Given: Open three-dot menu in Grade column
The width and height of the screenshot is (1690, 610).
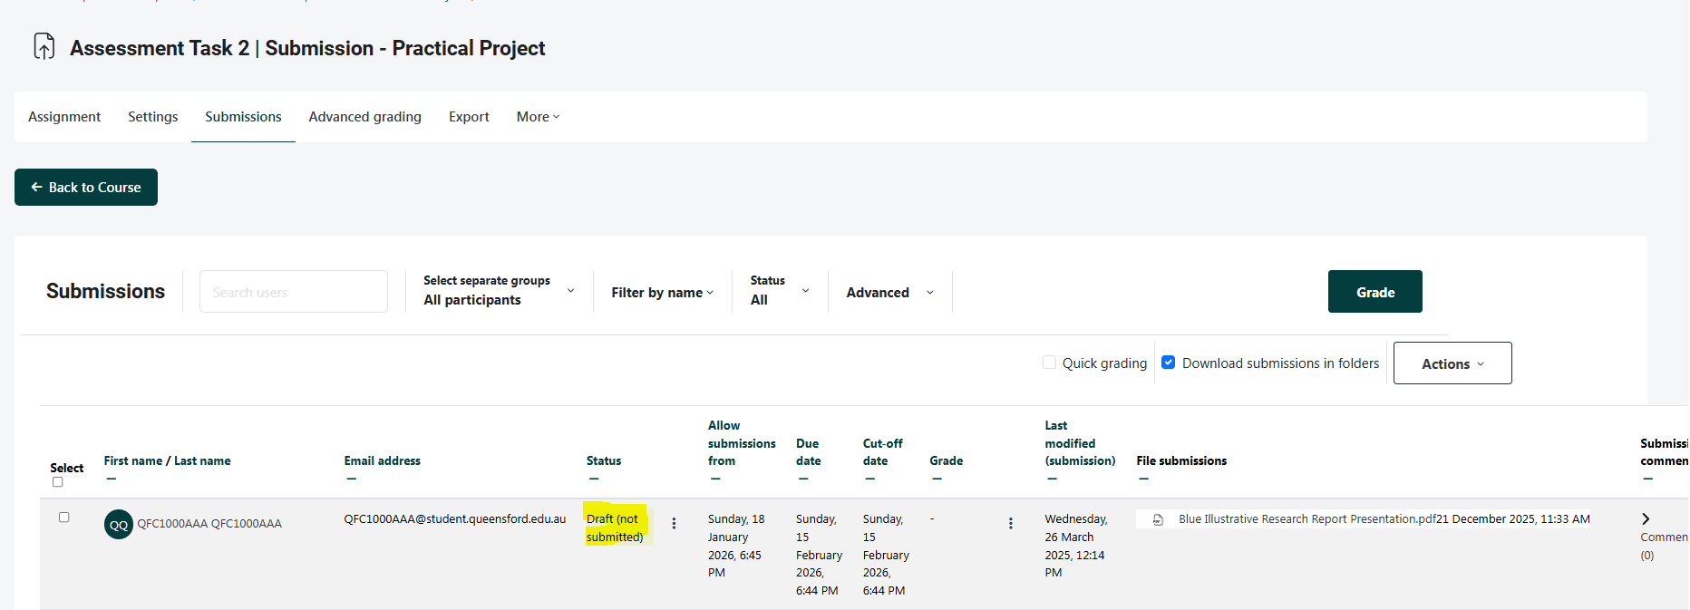Looking at the screenshot, I should point(1011,524).
